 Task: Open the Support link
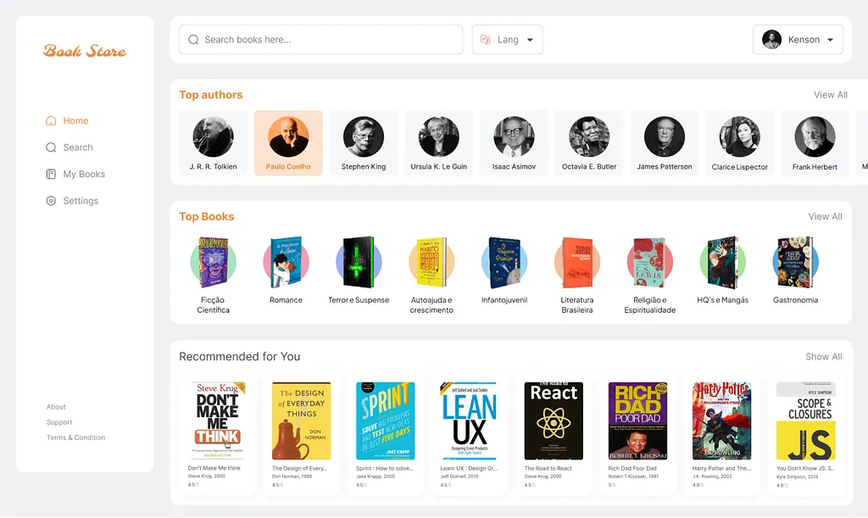(x=59, y=422)
